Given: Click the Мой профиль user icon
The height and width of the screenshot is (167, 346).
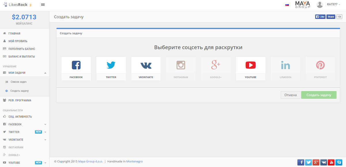Looking at the screenshot, I should pyautogui.click(x=4, y=41).
